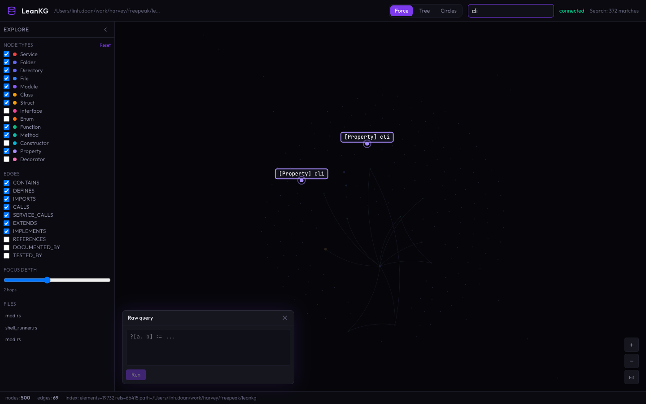The width and height of the screenshot is (646, 404).
Task: Uncheck the Property node type
Action: click(x=6, y=151)
